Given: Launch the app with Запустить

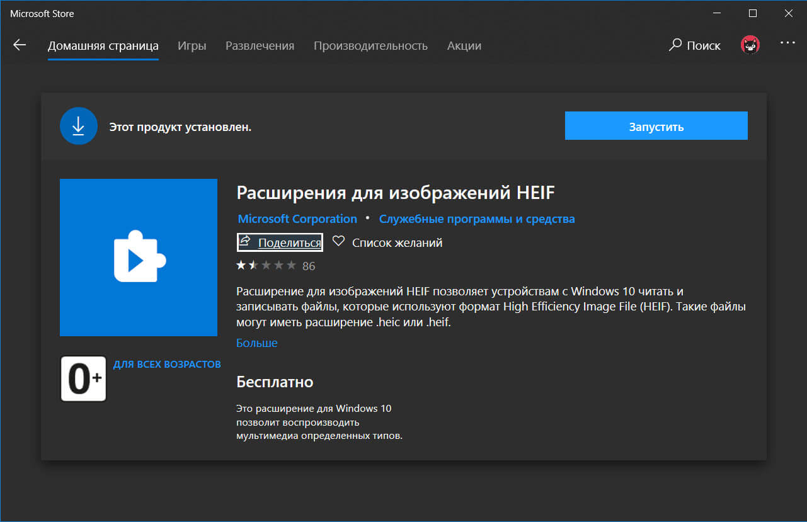Looking at the screenshot, I should click(x=656, y=126).
